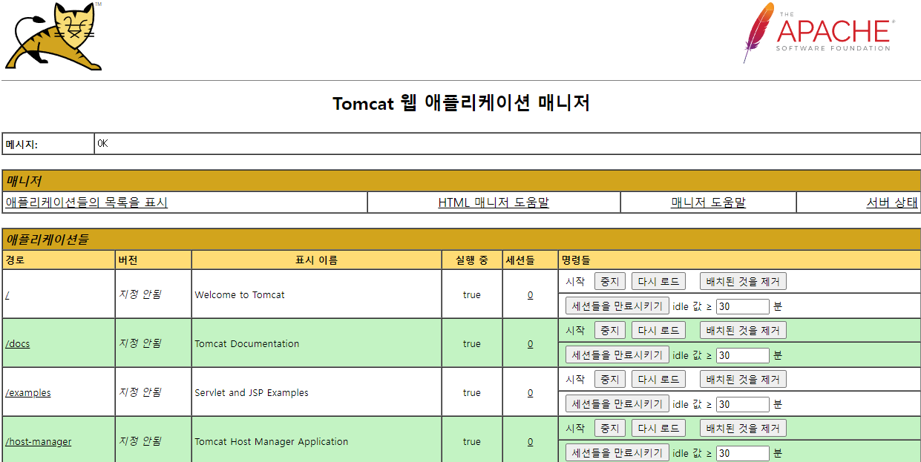Focus idle value field for /docs
The image size is (921, 462).
[742, 355]
